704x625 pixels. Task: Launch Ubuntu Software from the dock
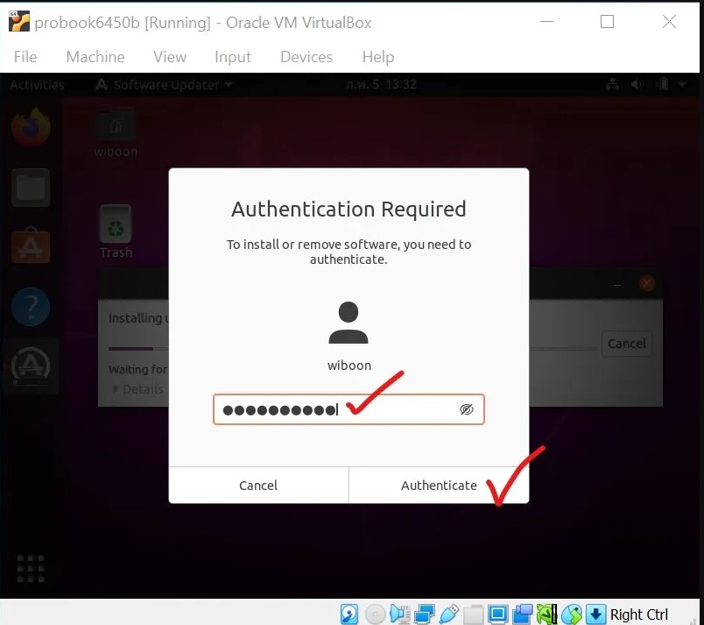31,246
